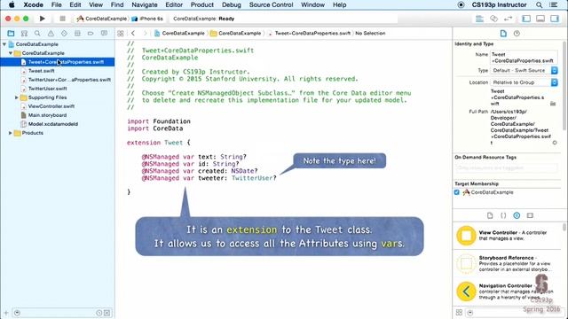This screenshot has width=568, height=319.
Task: Open the Debug navigator
Action: pos(77,34)
